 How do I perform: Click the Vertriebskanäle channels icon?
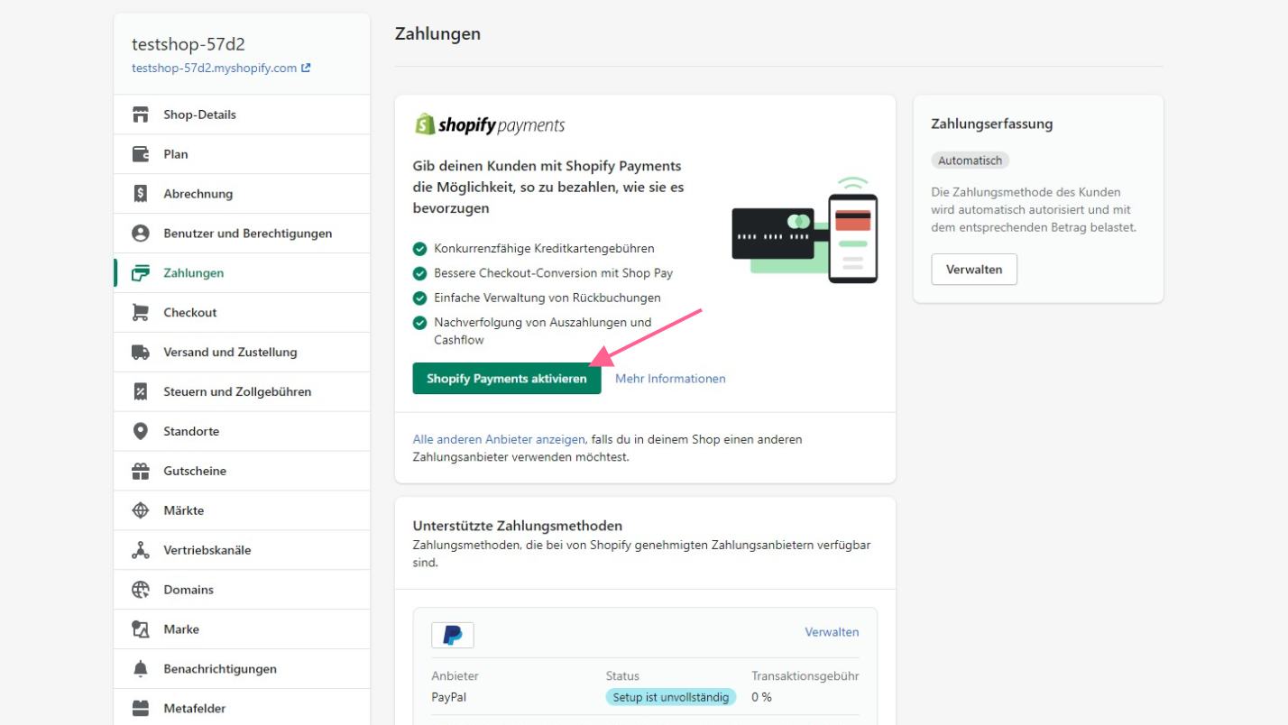(140, 551)
